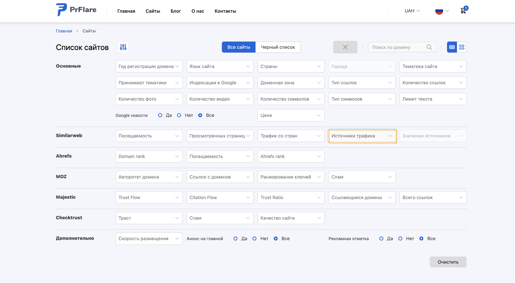Expand Ссылающиеся домены dropdown
Viewport: 515px width, 283px height.
point(362,198)
